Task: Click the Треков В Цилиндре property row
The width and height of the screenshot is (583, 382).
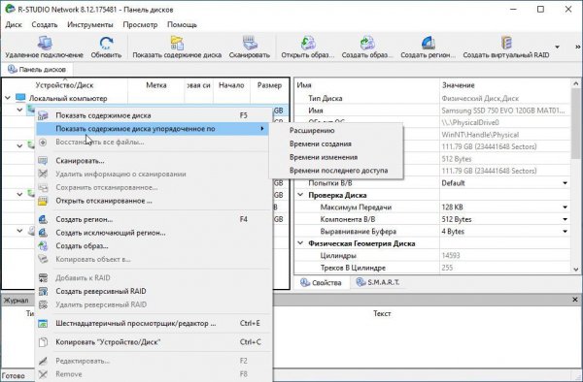Action: (x=432, y=268)
